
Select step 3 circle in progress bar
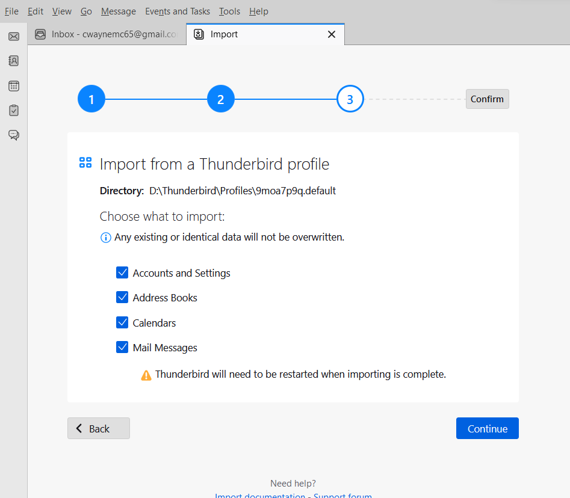(350, 99)
